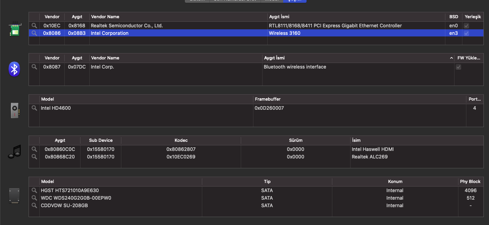Click magnifier icon for Realtek ALC269 row

tap(35, 157)
